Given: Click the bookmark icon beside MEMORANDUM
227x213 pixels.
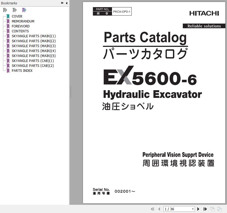Looking at the screenshot, I should pyautogui.click(x=8, y=21).
